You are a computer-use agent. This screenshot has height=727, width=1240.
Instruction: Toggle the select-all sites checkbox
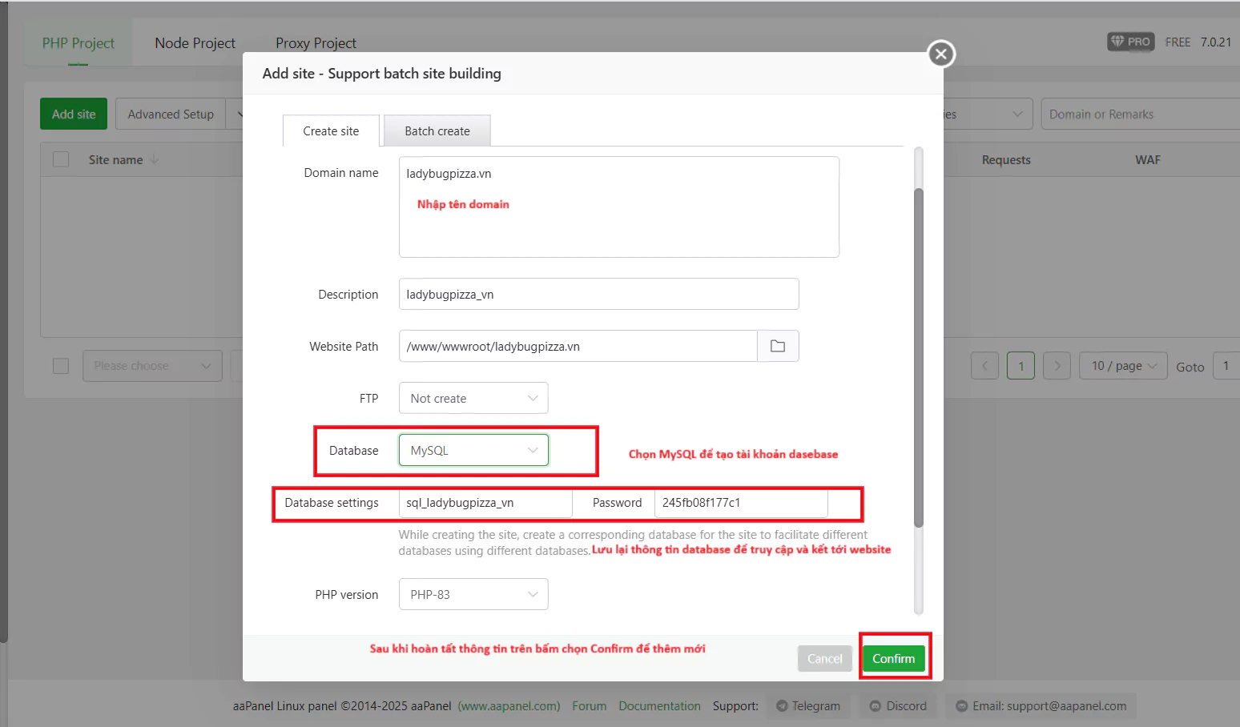(61, 159)
